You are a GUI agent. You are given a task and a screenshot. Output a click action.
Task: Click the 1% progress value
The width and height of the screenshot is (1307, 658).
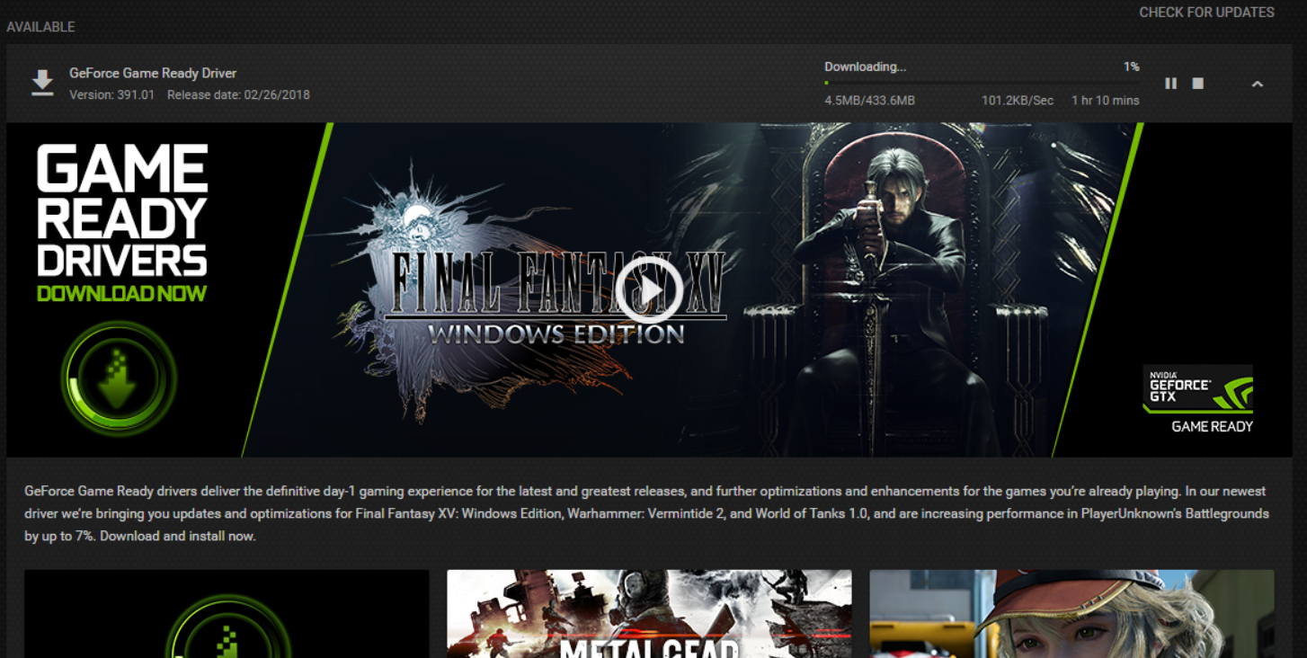[1131, 67]
